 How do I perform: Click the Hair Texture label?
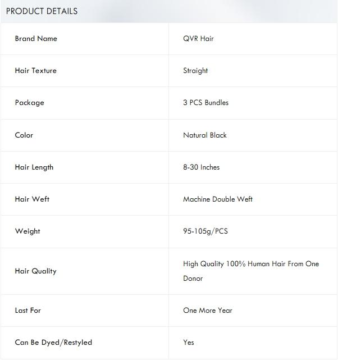pyautogui.click(x=35, y=71)
